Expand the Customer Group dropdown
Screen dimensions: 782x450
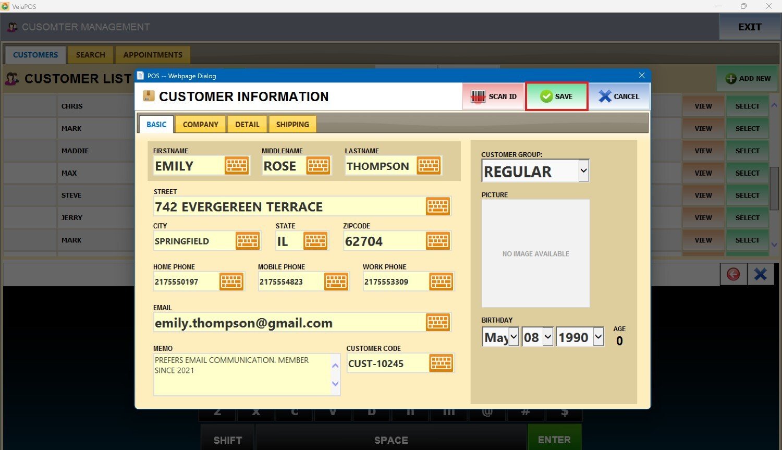point(583,171)
